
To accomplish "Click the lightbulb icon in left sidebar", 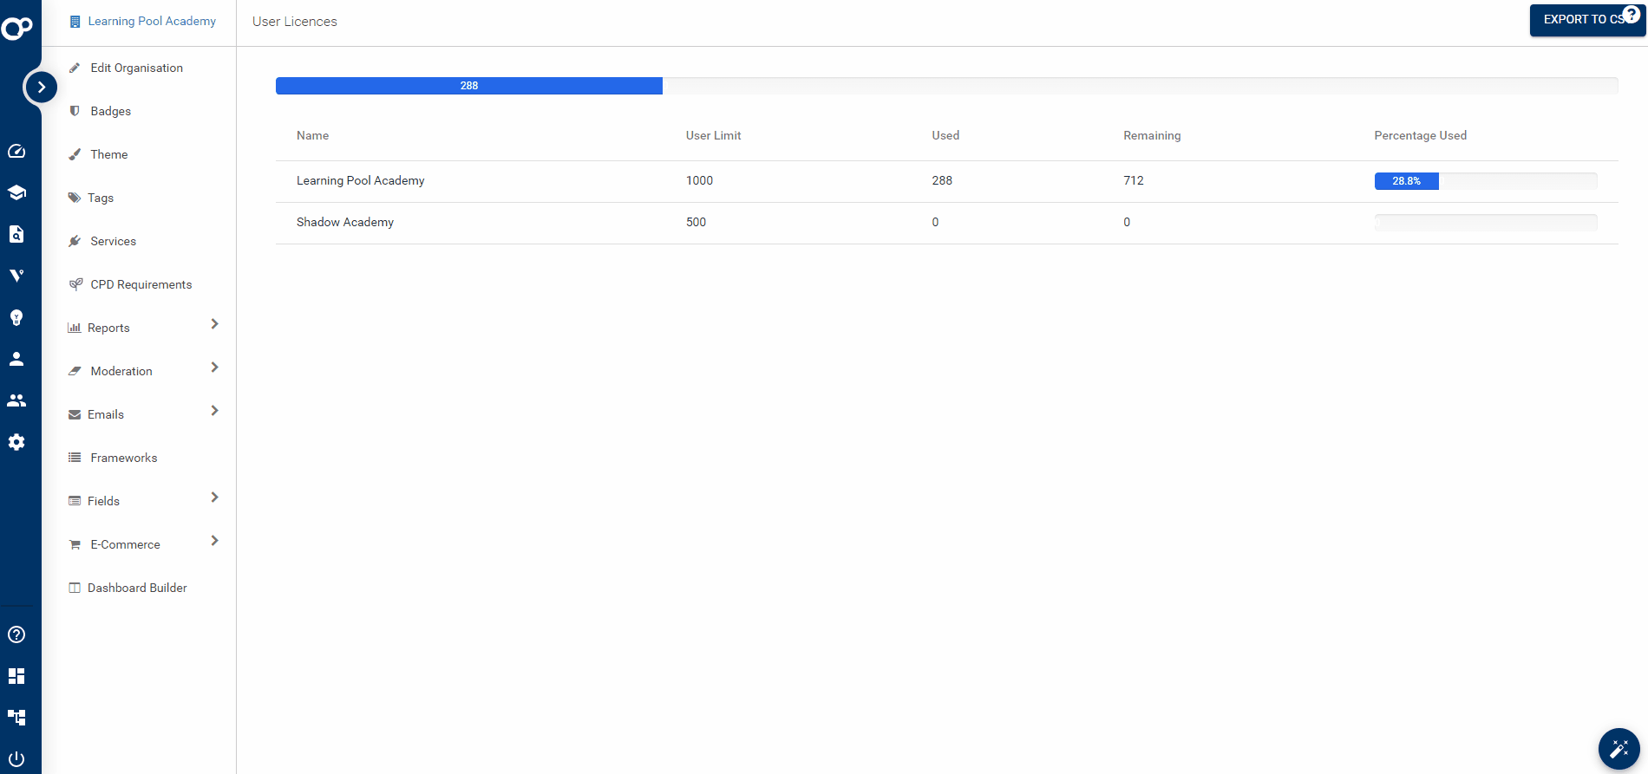I will coord(16,317).
